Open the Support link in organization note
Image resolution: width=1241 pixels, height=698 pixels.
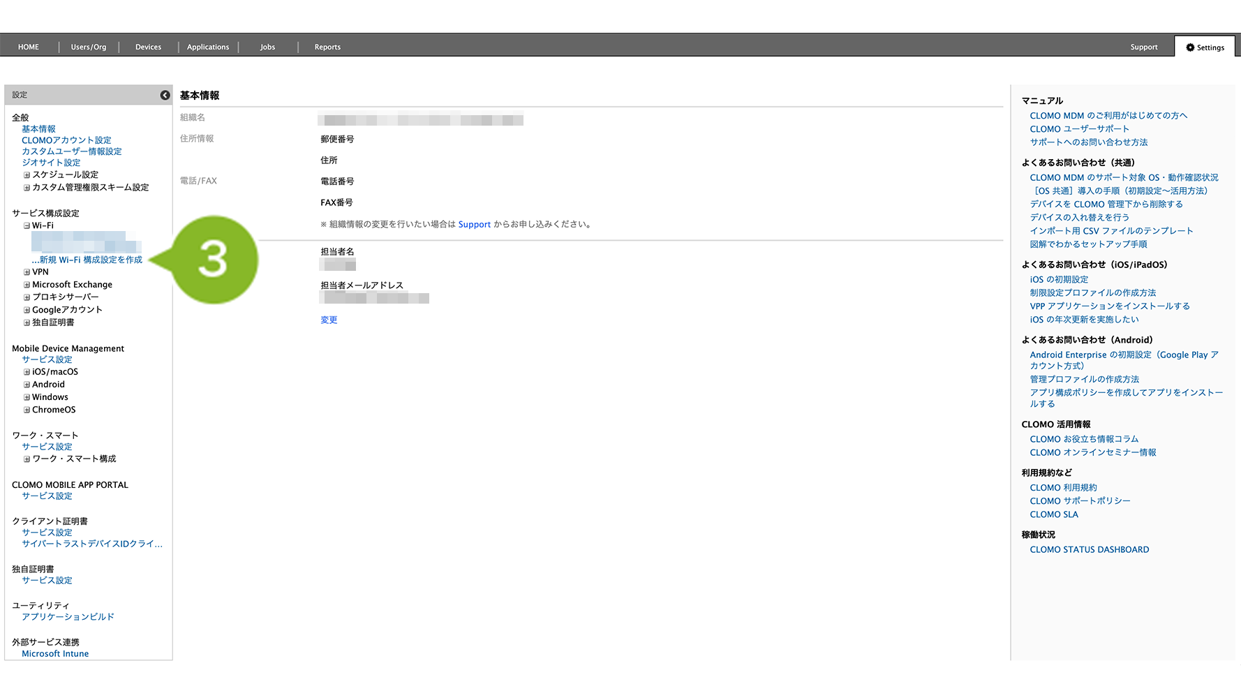474,225
